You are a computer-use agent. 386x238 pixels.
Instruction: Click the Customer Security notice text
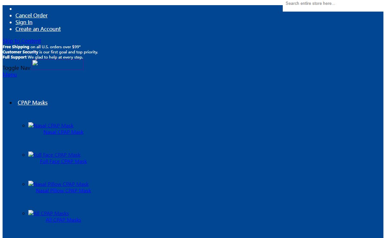click(x=50, y=52)
